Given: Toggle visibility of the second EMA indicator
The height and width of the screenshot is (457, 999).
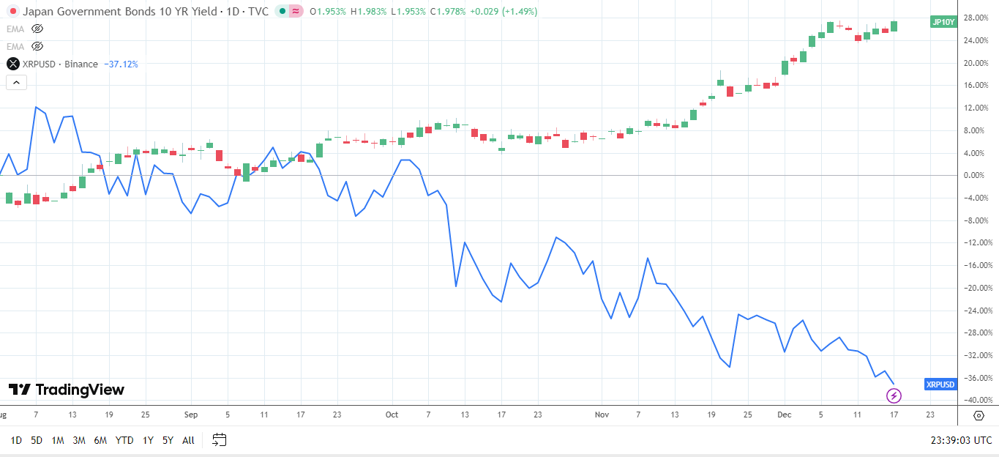Looking at the screenshot, I should click(37, 46).
